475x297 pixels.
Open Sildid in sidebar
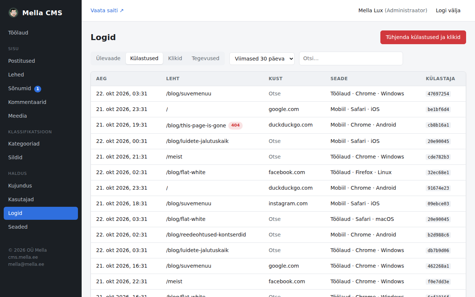click(x=41, y=157)
